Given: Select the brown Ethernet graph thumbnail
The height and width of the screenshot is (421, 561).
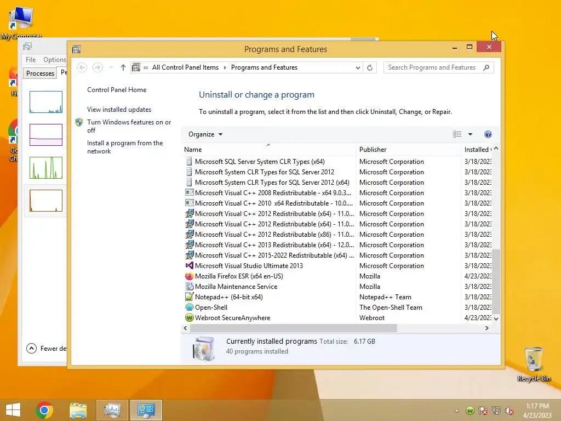Looking at the screenshot, I should 46,201.
